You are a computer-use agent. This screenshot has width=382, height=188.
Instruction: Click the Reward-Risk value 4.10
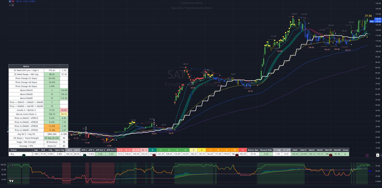(x=266, y=154)
